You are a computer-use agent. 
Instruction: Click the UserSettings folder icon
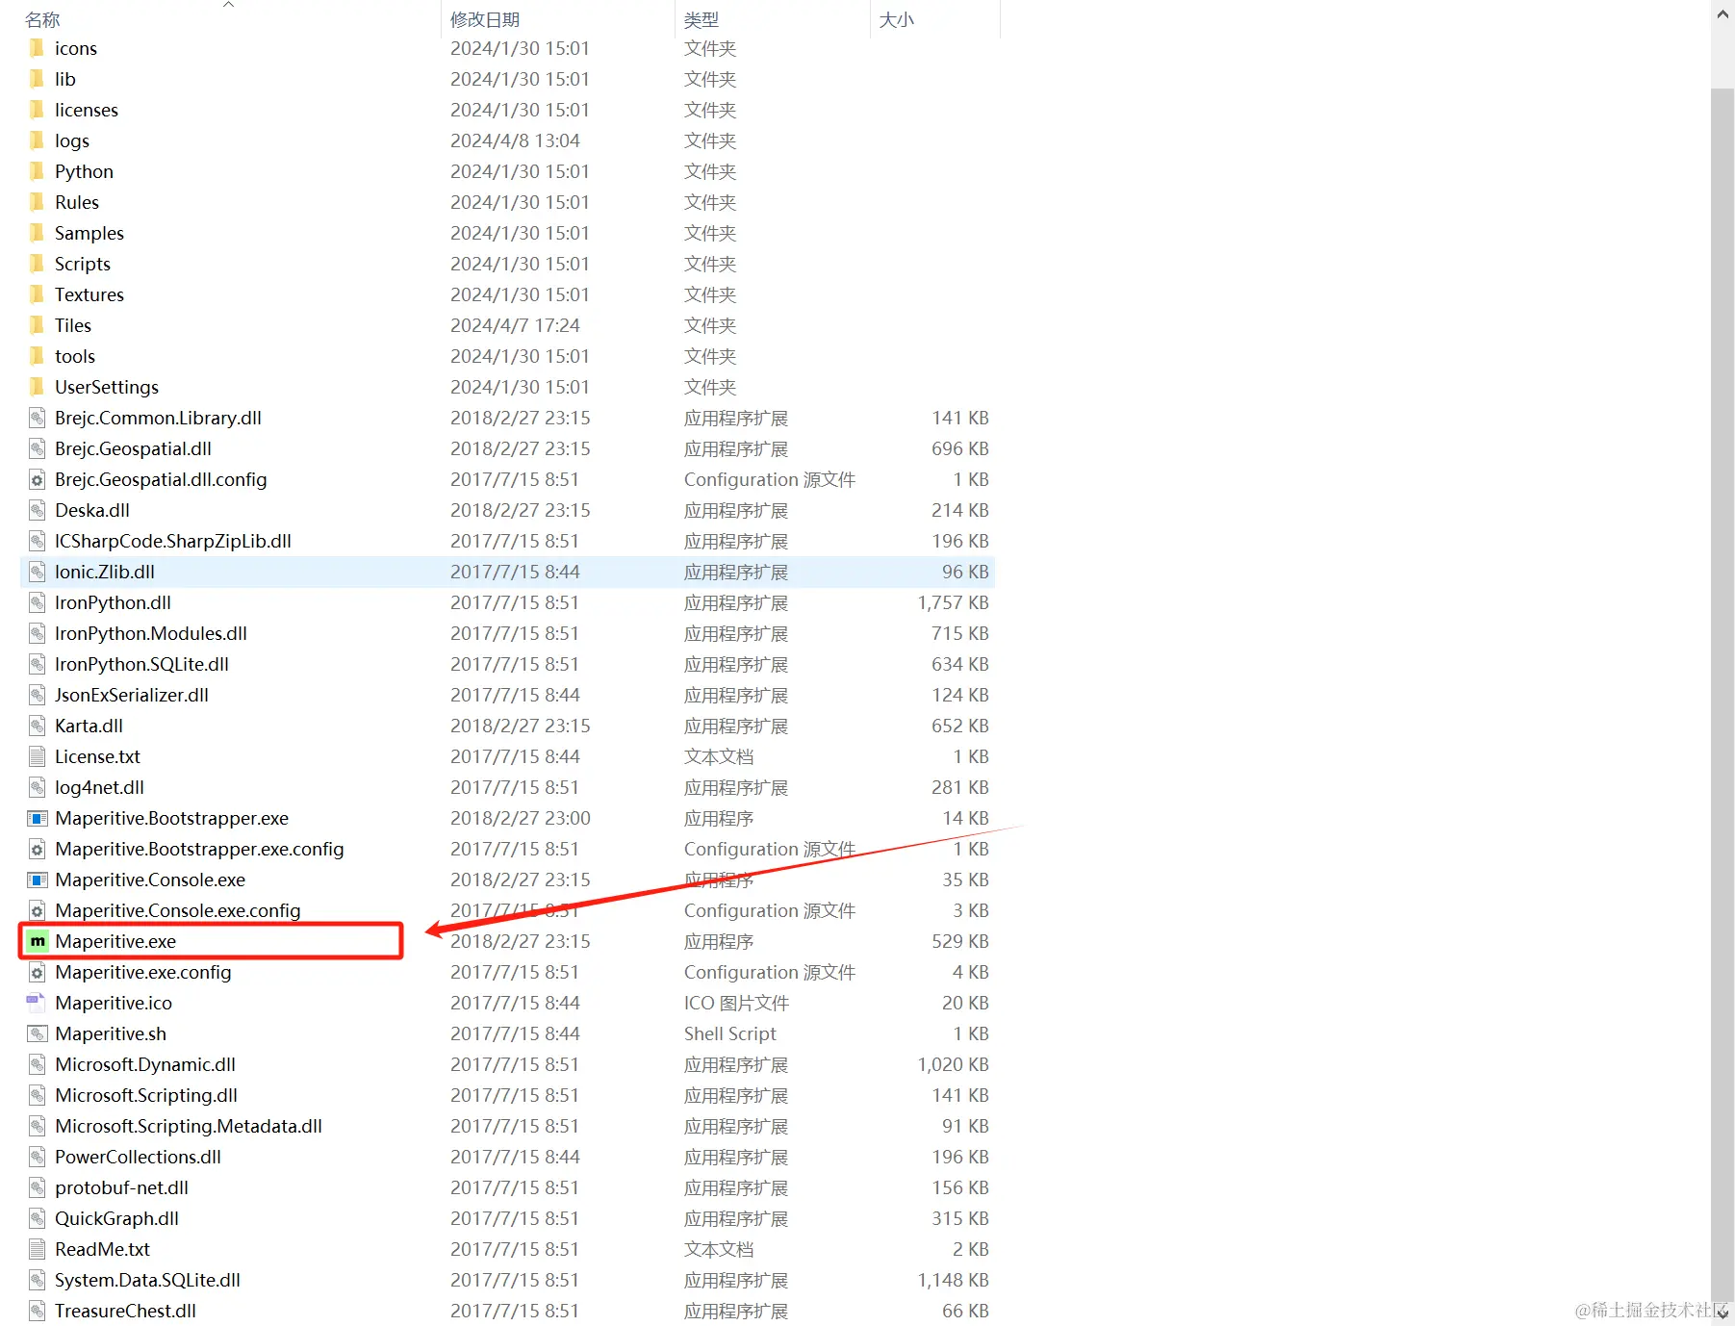pos(37,387)
